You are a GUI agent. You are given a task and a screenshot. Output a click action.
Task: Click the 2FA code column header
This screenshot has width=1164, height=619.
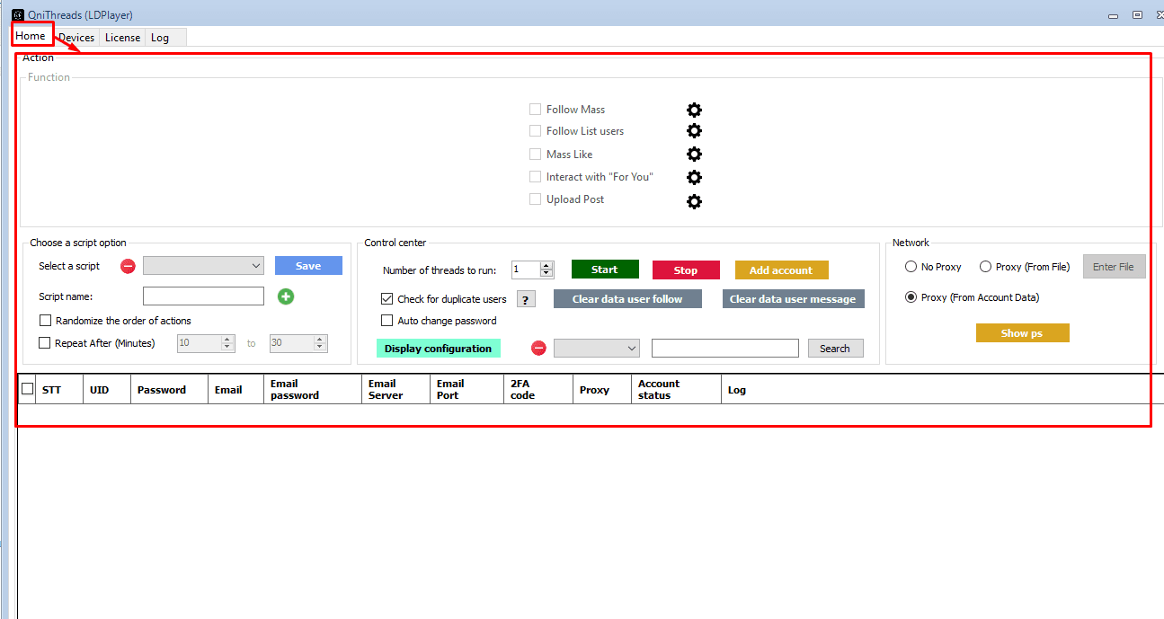[x=538, y=390]
